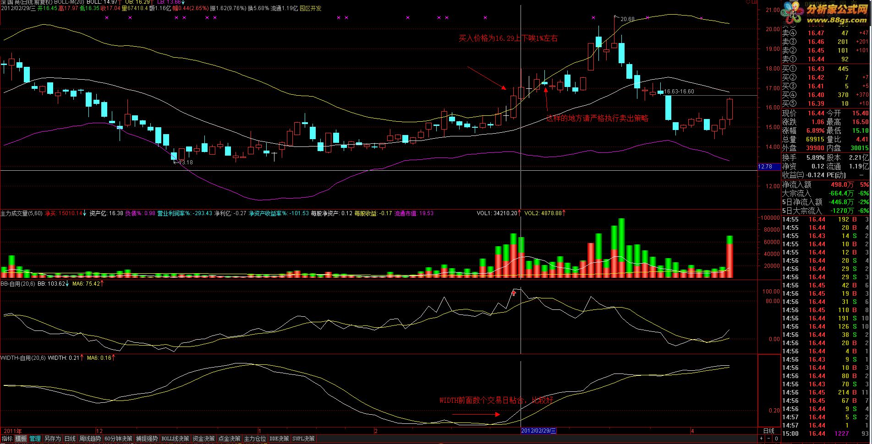
Task: Select the 模板 tab
Action: (x=21, y=439)
